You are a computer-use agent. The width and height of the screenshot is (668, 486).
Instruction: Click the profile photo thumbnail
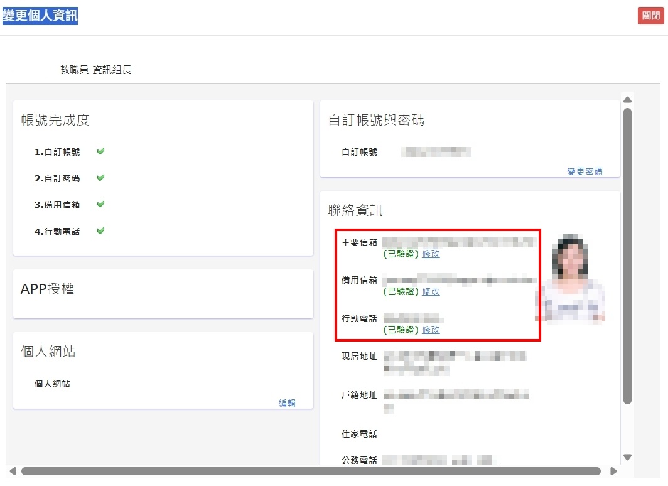574,279
